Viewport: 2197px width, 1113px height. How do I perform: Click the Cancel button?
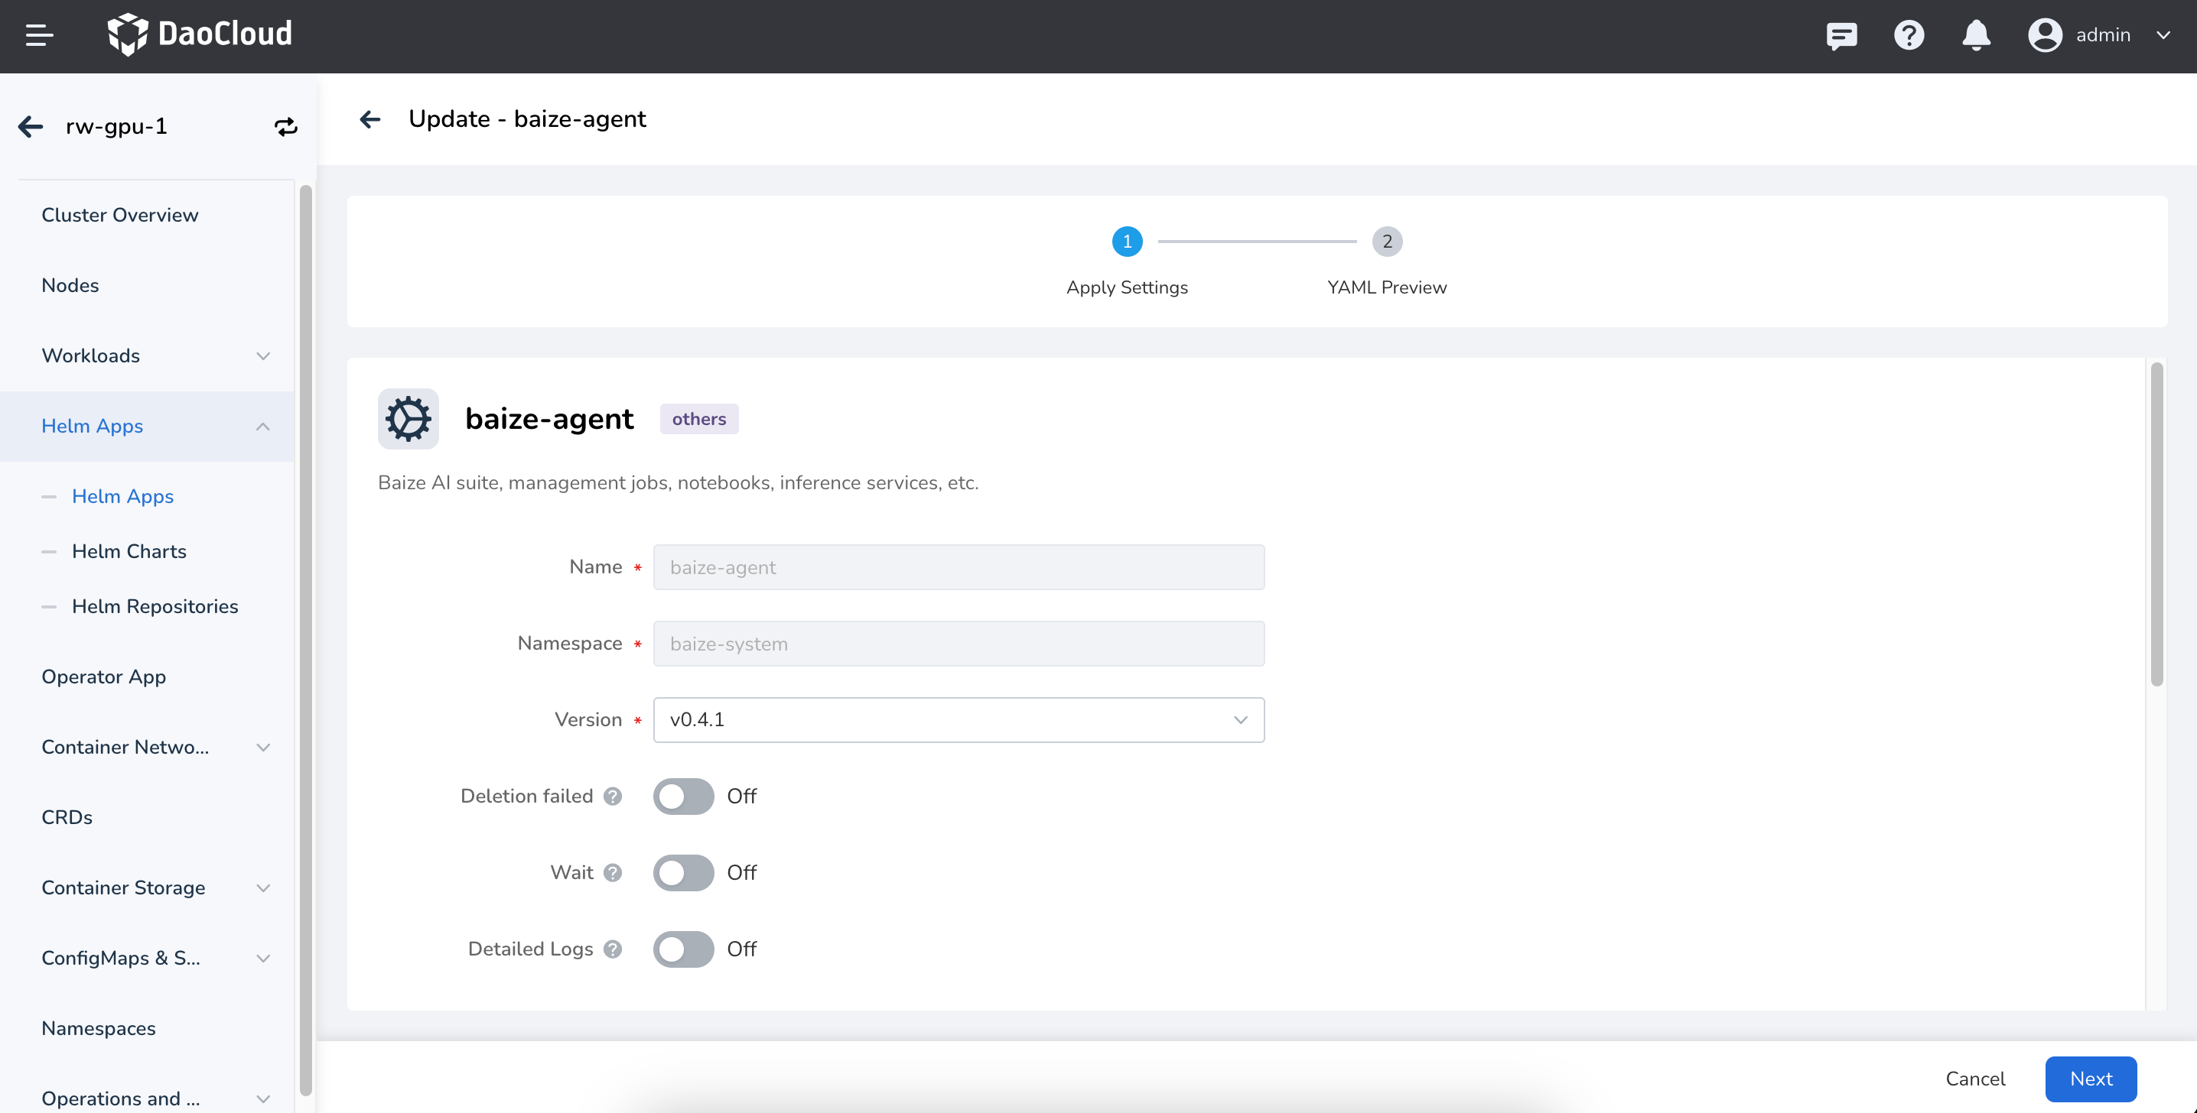1974,1079
